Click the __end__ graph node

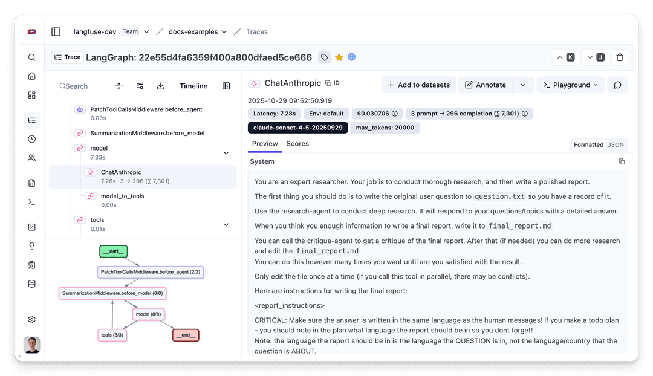pos(186,335)
